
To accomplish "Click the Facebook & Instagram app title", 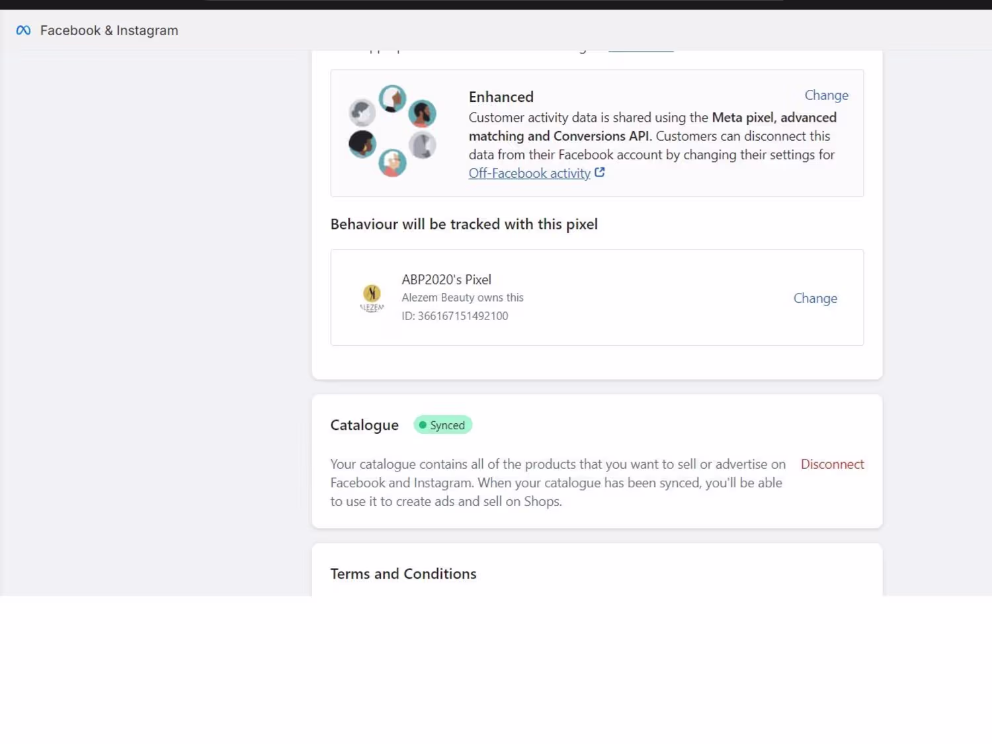I will point(109,30).
